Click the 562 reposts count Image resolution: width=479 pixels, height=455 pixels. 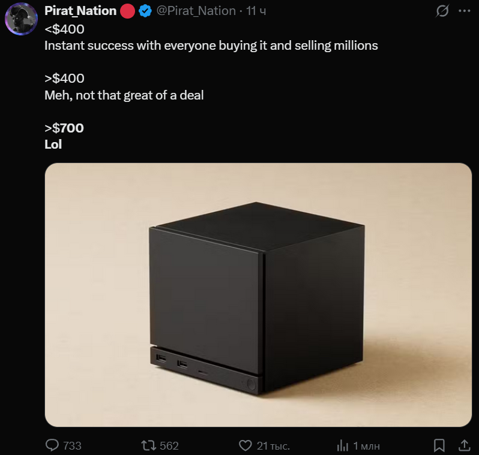coord(169,445)
